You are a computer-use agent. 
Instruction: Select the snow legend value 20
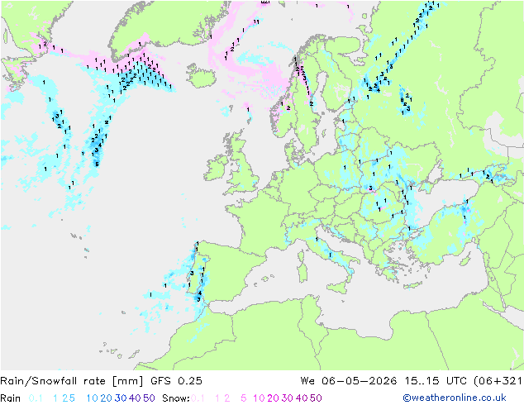273,398
